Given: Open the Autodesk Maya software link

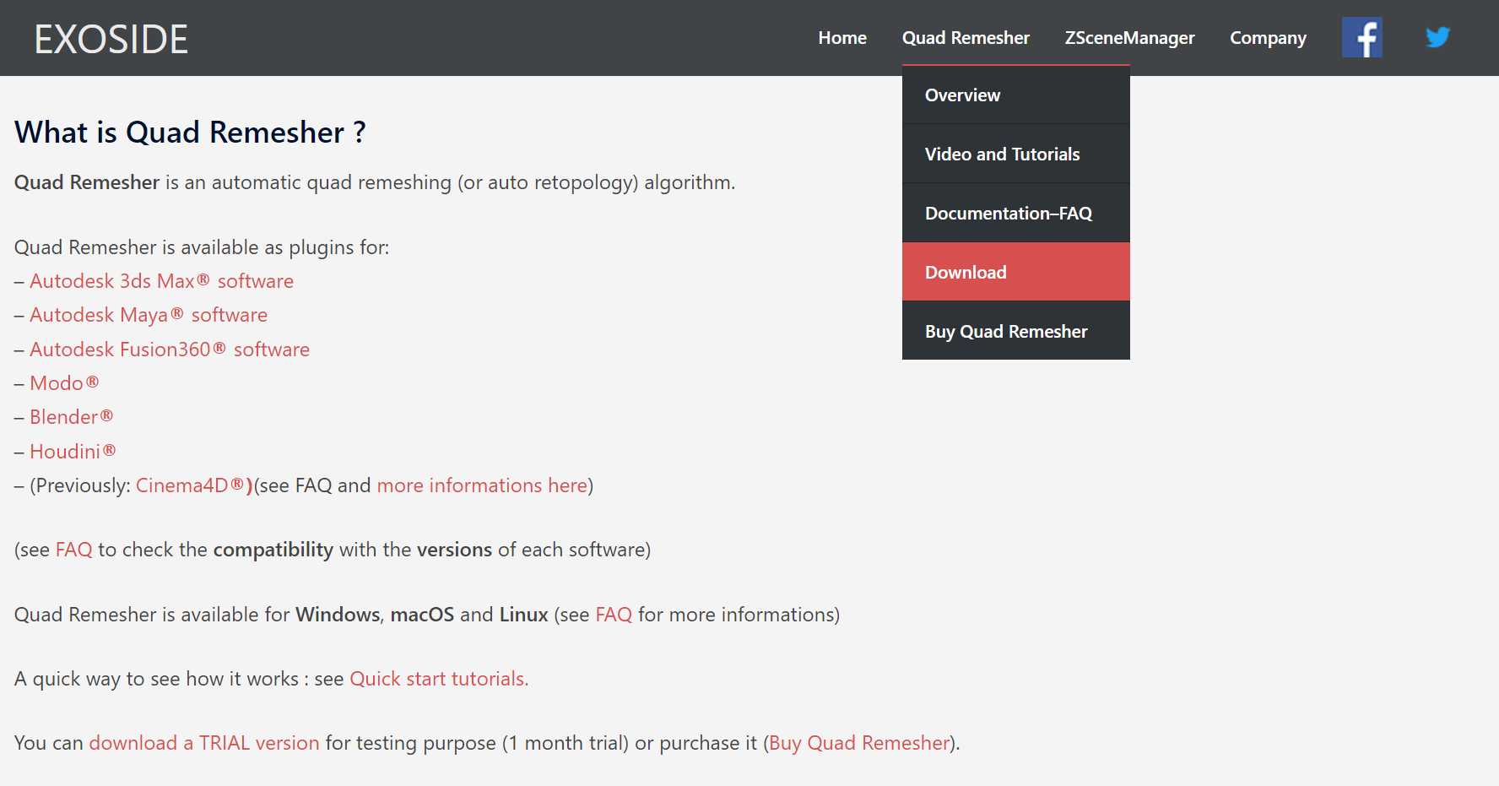Looking at the screenshot, I should [x=149, y=315].
